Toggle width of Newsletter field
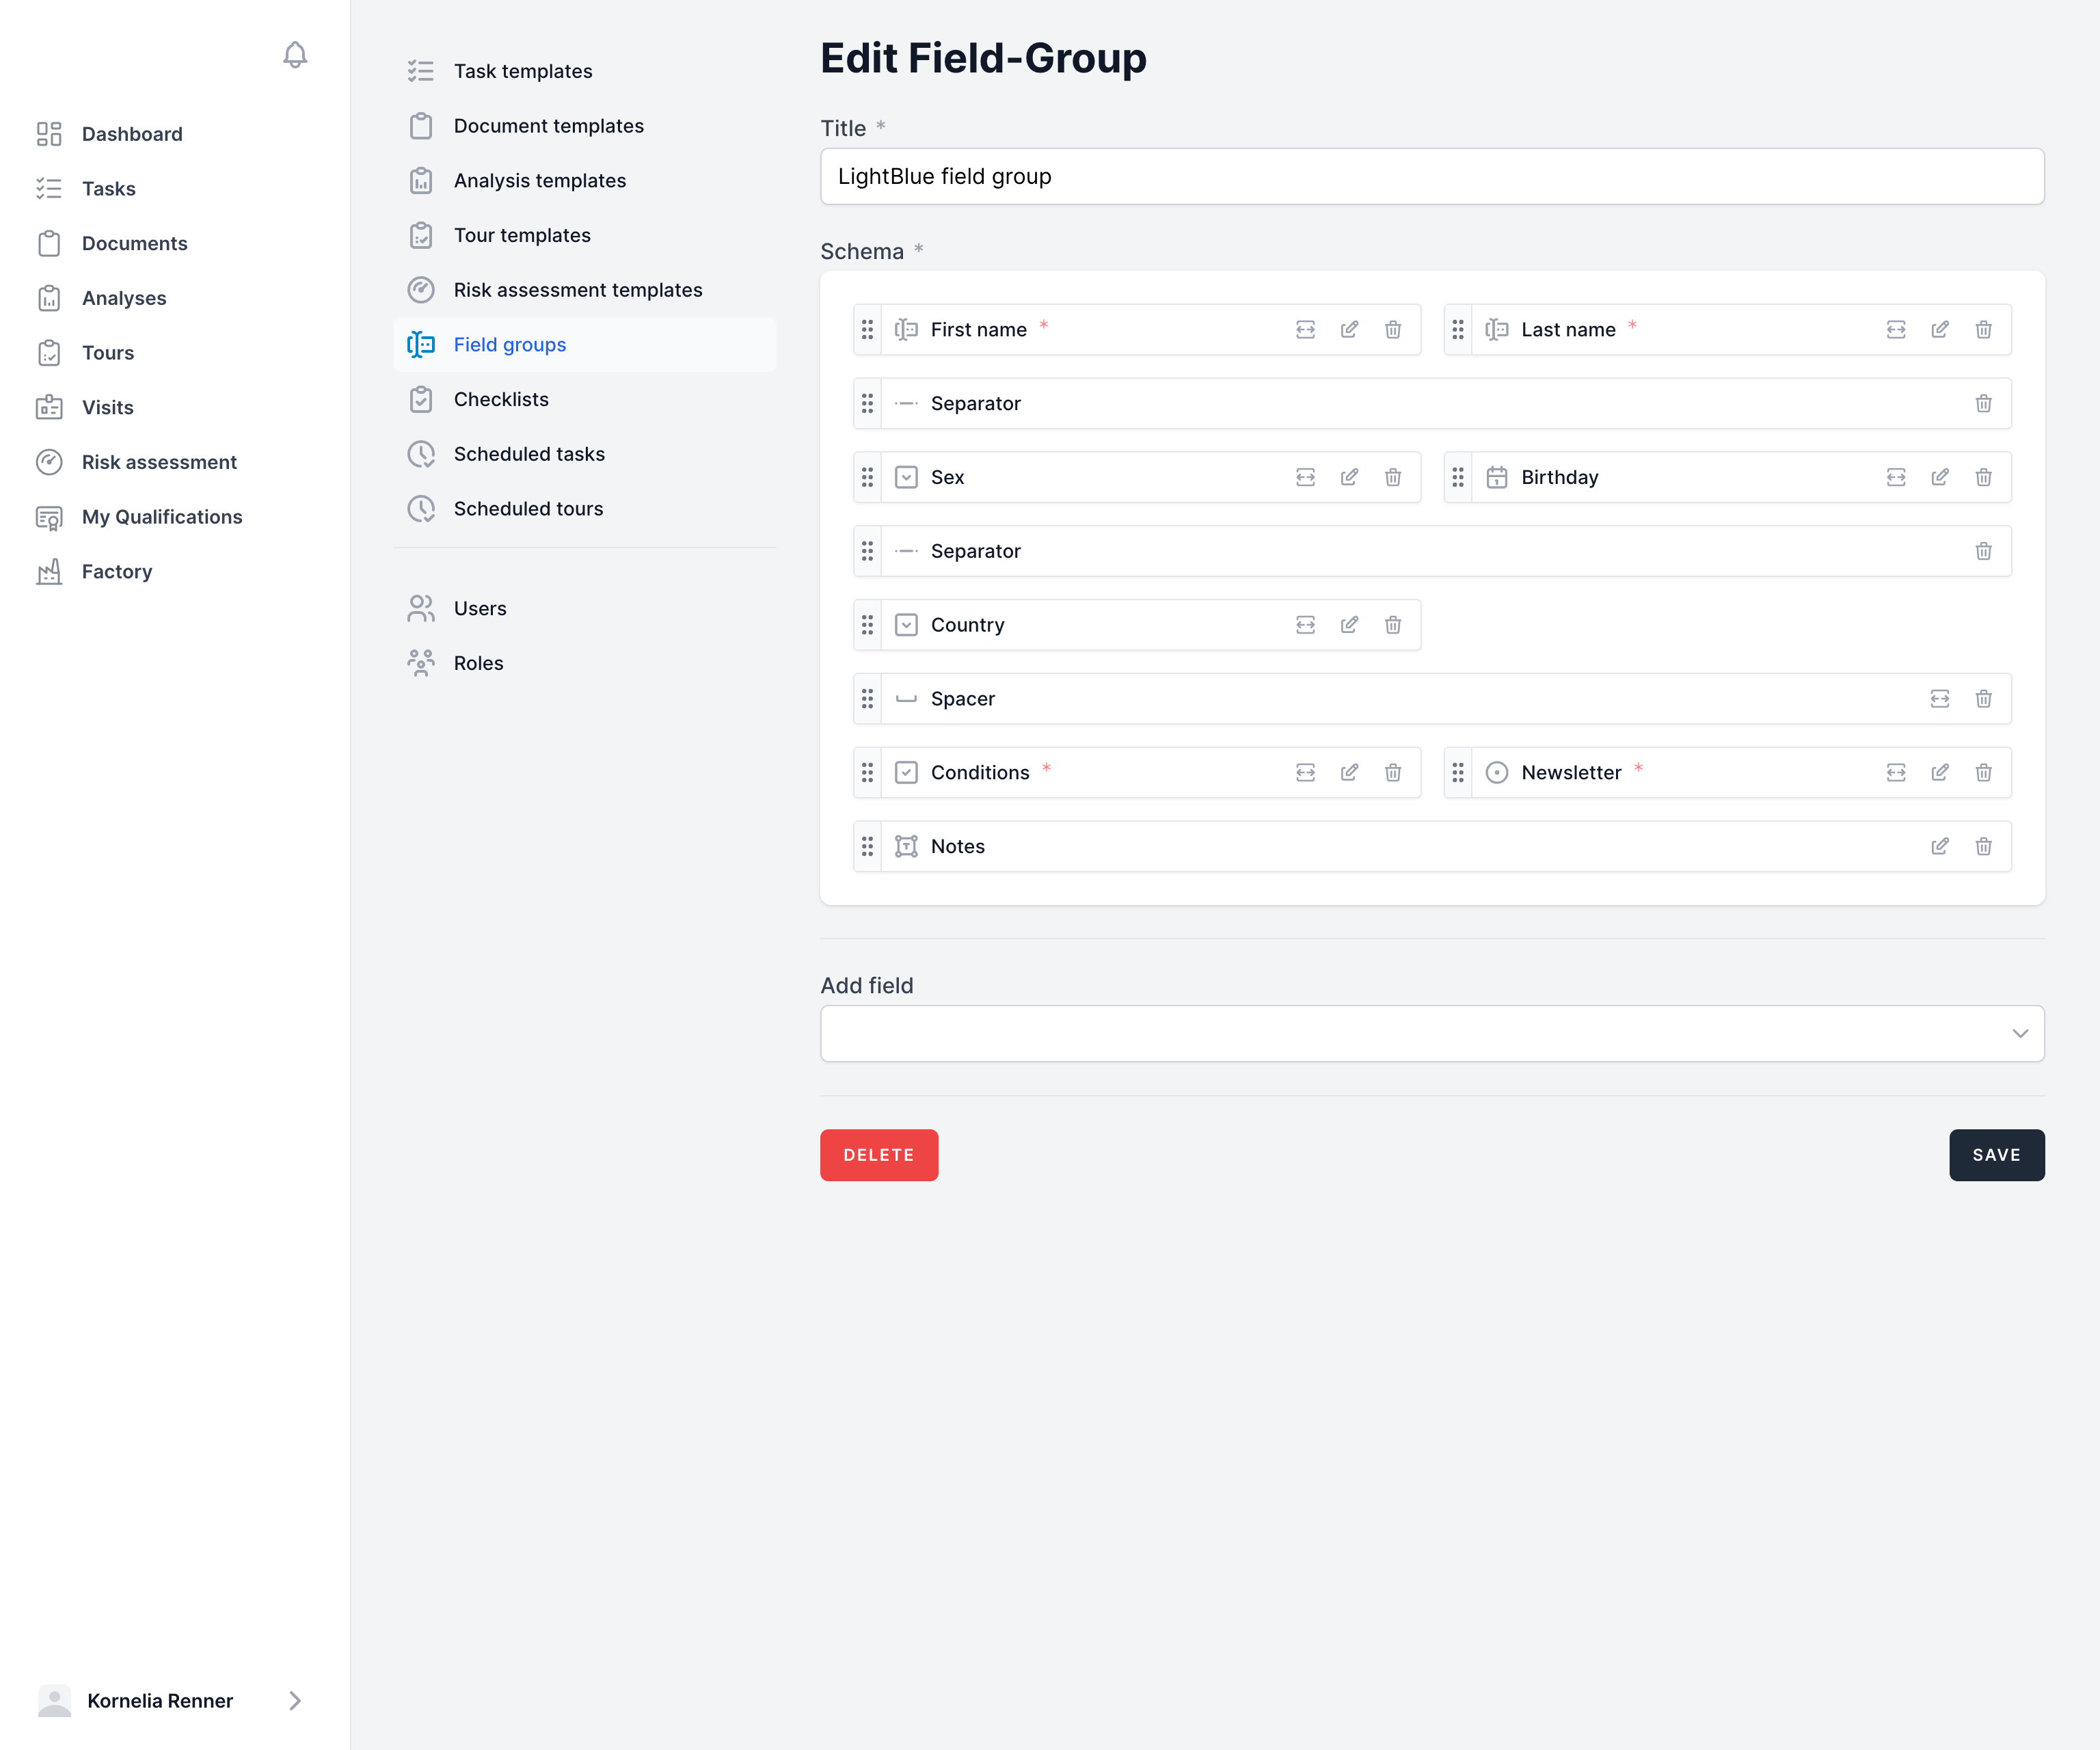Screen dimensions: 2100x1750 pos(1895,773)
